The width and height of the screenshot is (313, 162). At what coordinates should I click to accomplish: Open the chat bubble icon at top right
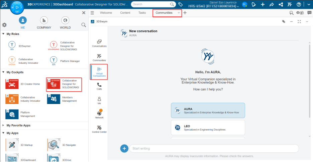309,13
